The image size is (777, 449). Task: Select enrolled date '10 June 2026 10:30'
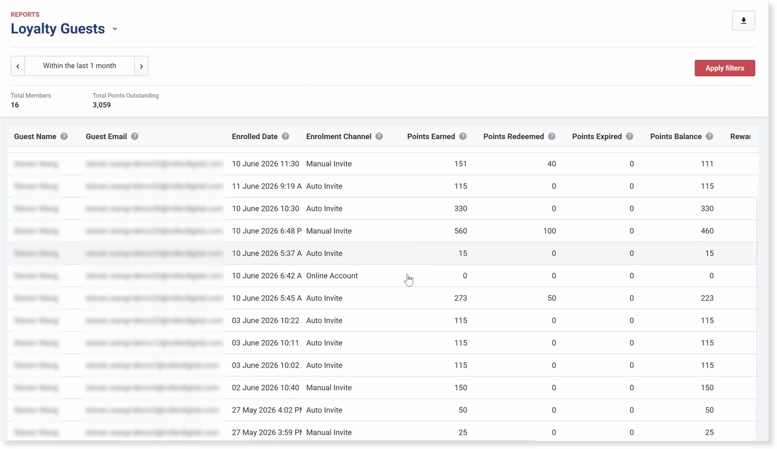click(x=265, y=208)
